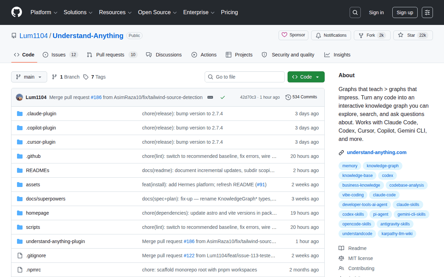Click the scale icon next to MIT license
444x277 pixels.
(x=341, y=258)
